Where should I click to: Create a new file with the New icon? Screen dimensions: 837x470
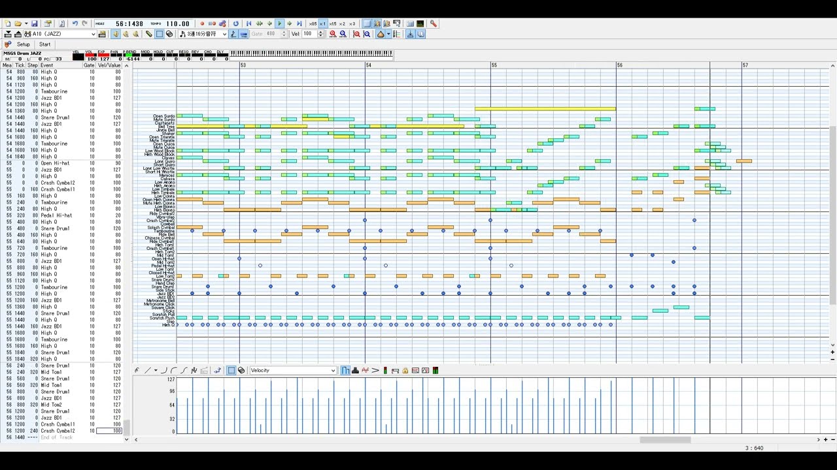(8, 23)
